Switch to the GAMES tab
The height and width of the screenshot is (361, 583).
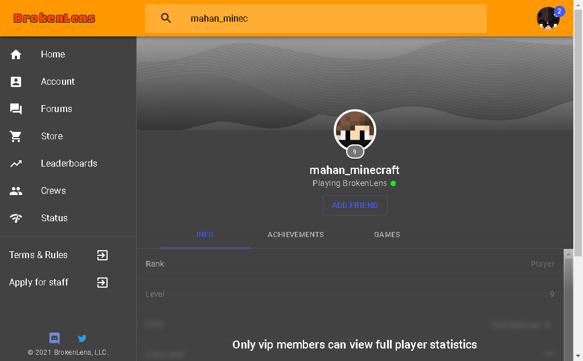coord(387,235)
